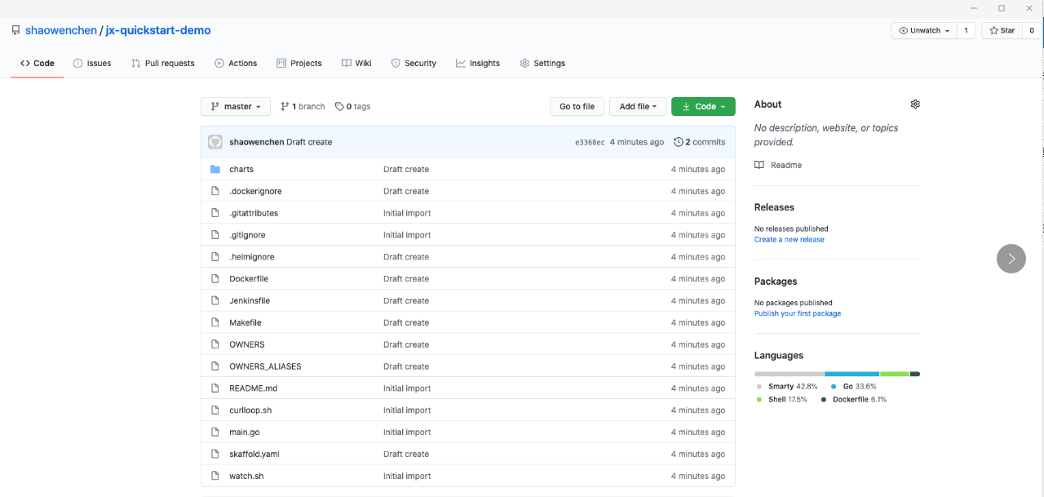Click shaowenchen's avatar in the commit bar
This screenshot has height=497, width=1044.
click(x=215, y=142)
